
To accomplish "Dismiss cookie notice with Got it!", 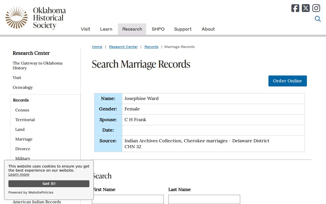I will [x=49, y=184].
